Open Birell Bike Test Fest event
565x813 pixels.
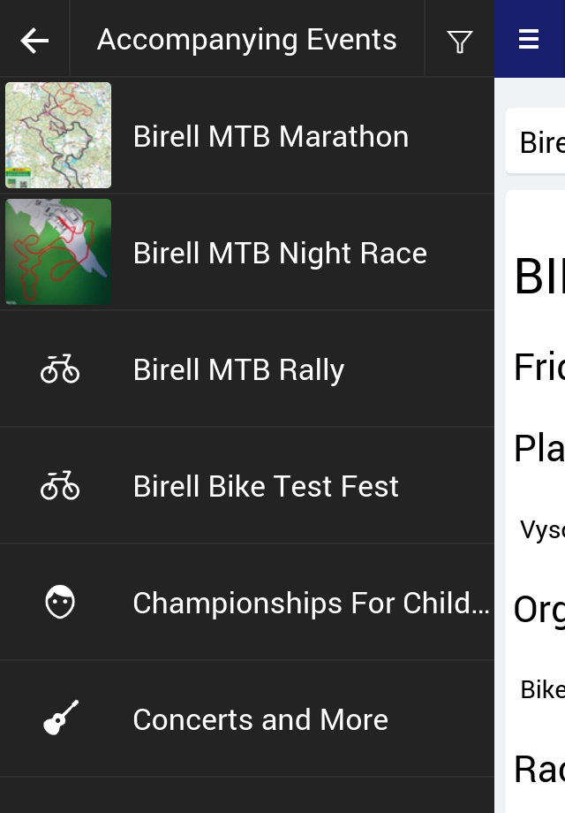pyautogui.click(x=247, y=486)
